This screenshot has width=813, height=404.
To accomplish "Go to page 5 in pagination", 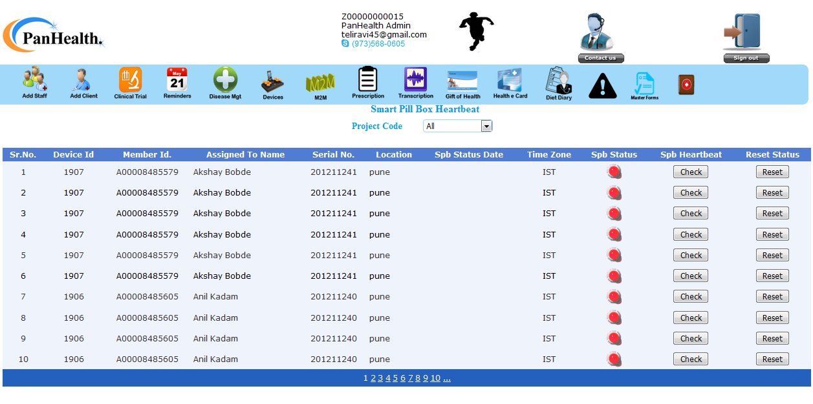I will coord(395,378).
